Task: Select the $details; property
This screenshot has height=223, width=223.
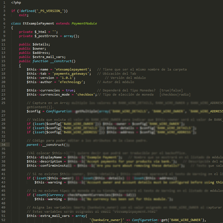Action: [x=41, y=44]
